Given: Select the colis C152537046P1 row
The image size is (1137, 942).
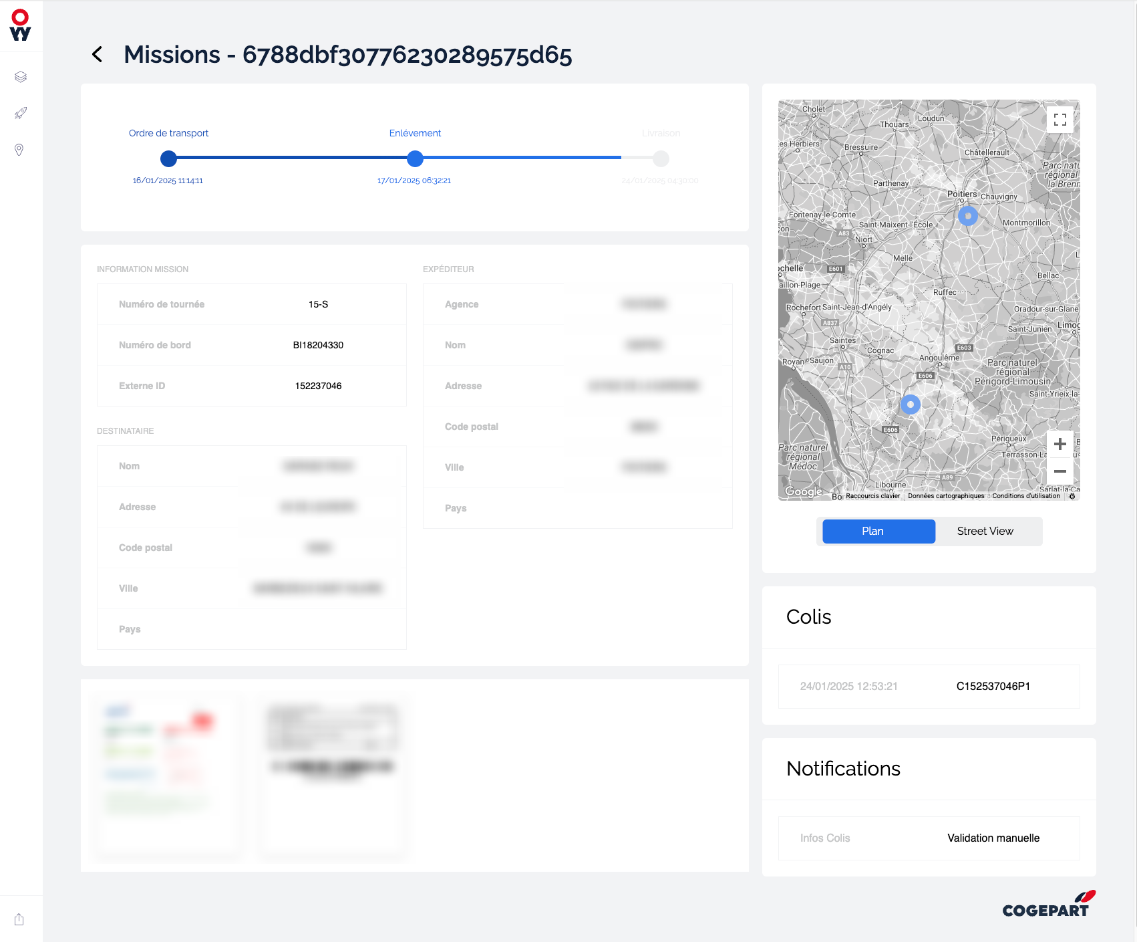Looking at the screenshot, I should point(929,687).
